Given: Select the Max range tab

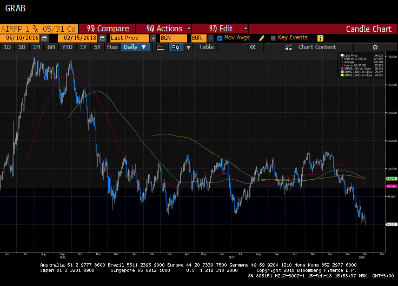Looking at the screenshot, I should (x=112, y=47).
